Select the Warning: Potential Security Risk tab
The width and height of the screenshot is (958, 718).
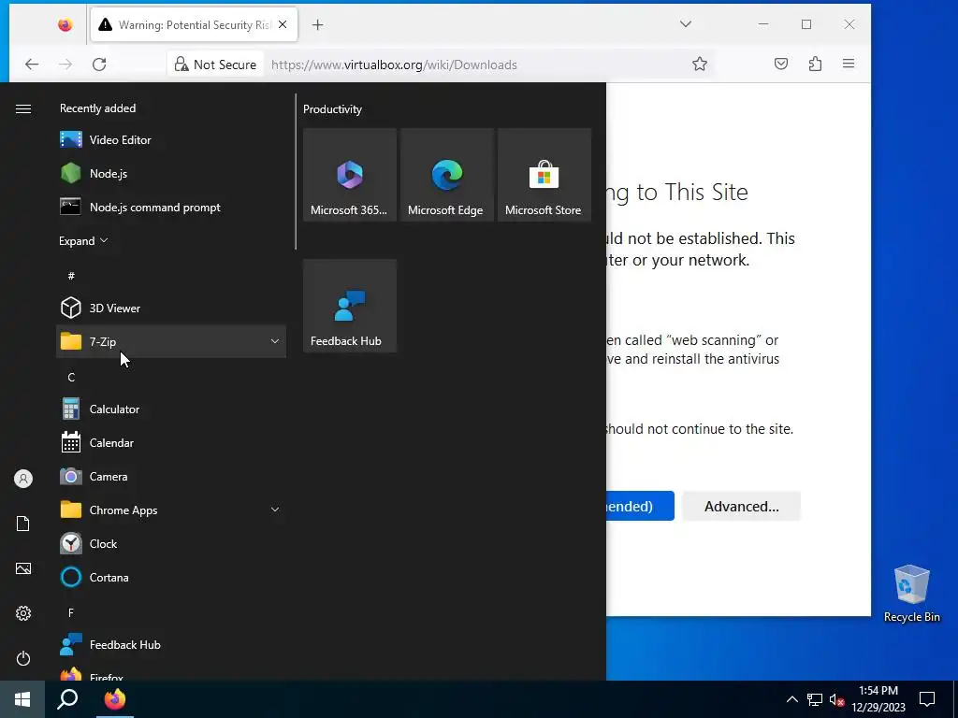[x=195, y=24]
